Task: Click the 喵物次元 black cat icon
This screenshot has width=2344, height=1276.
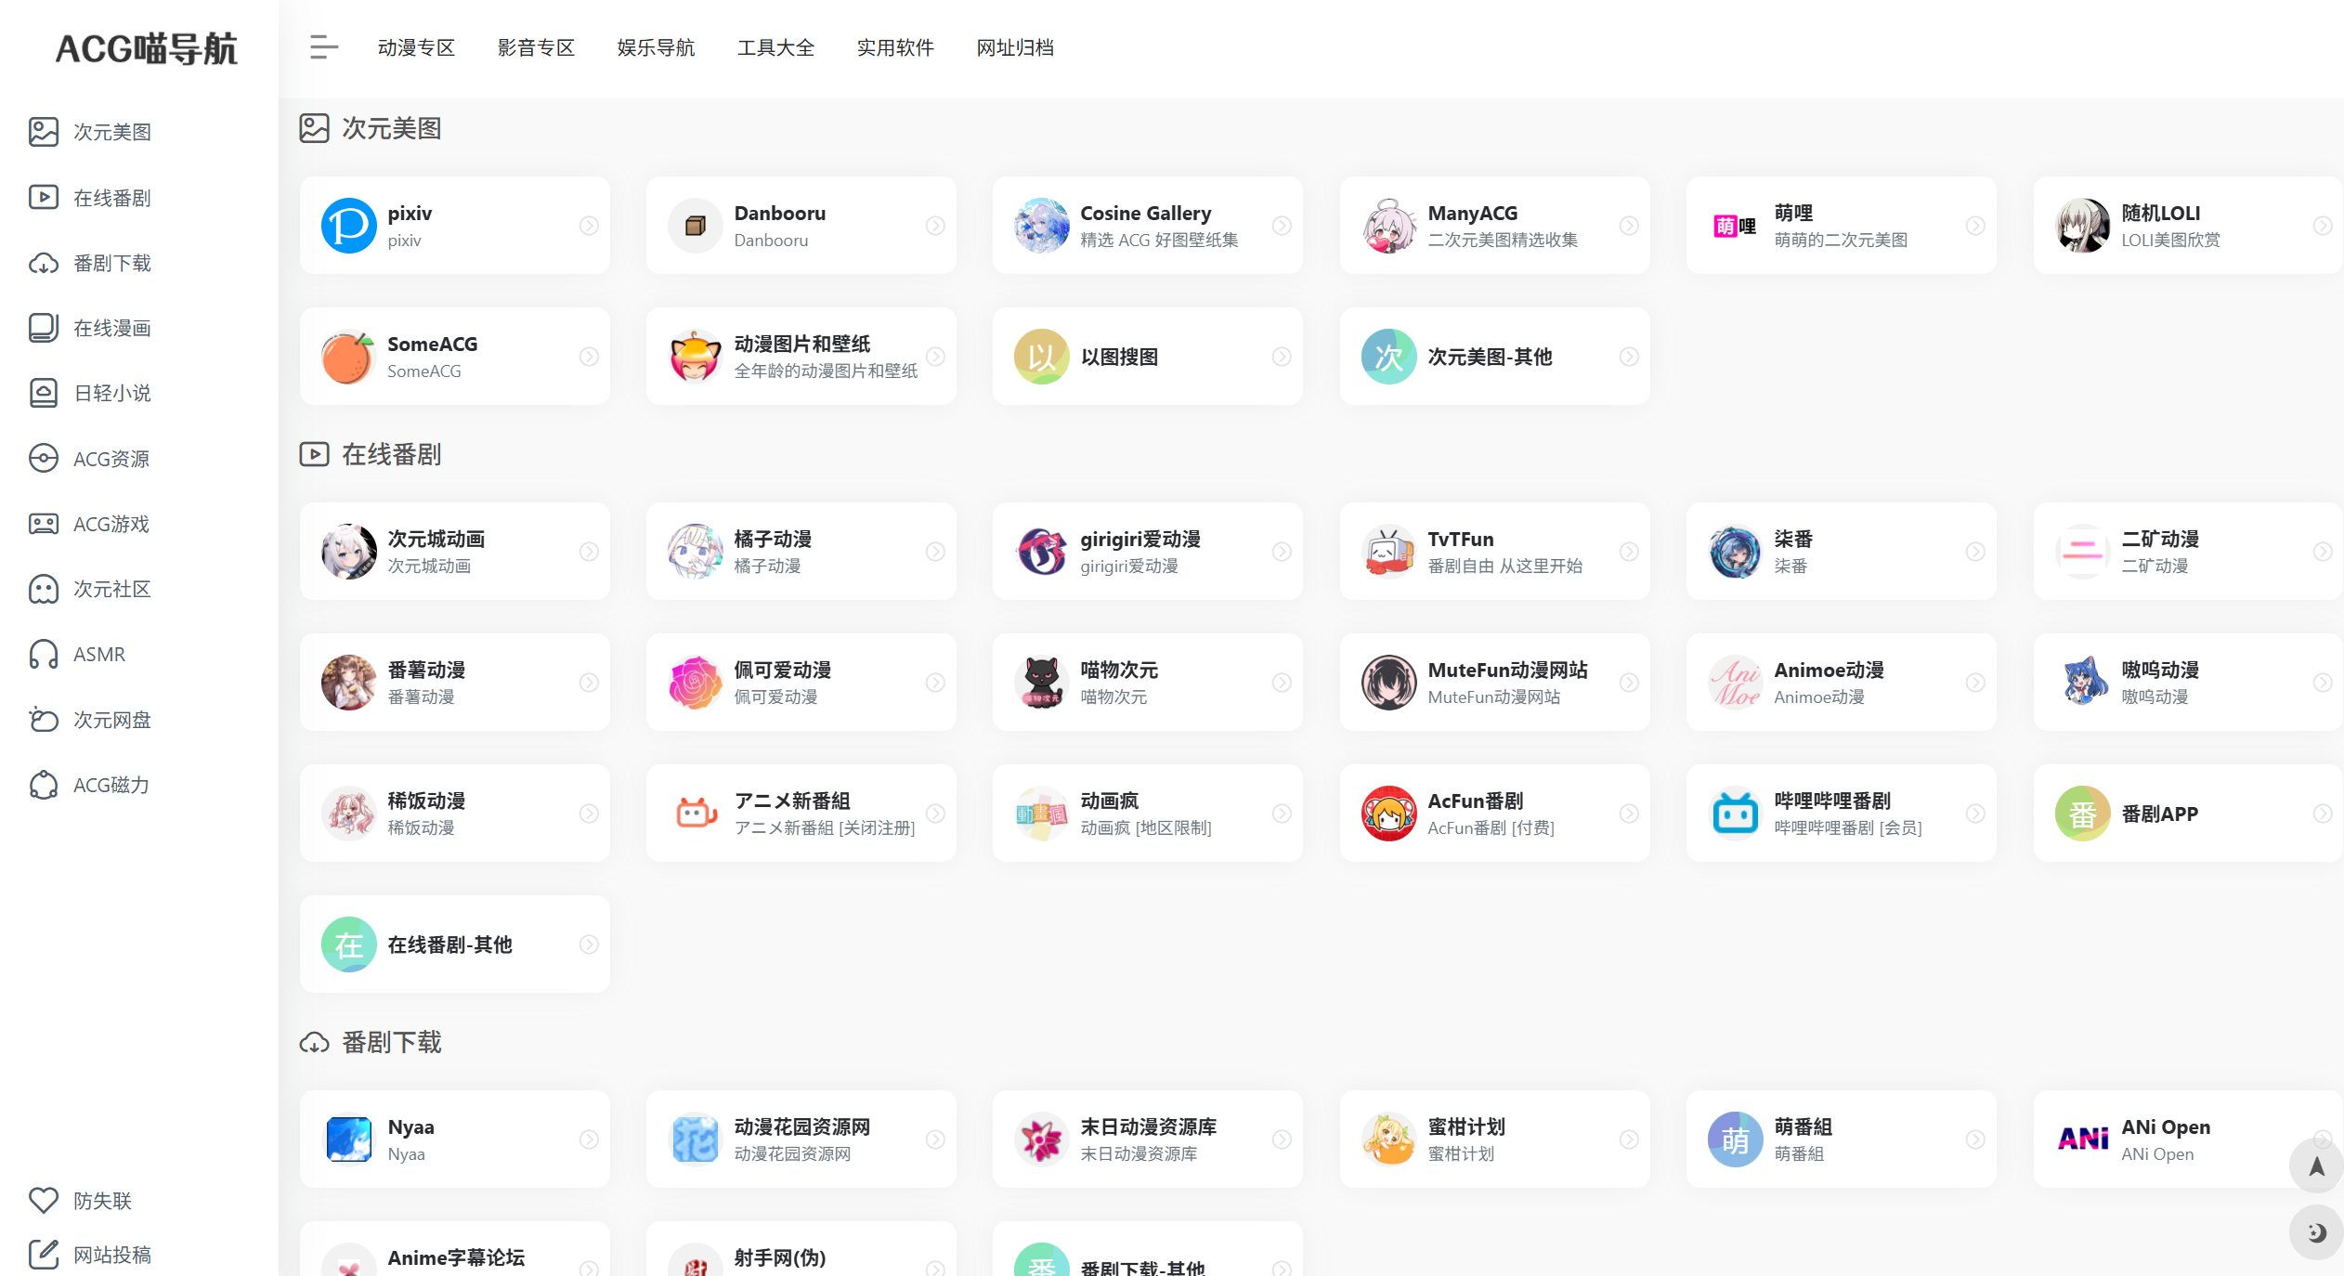Action: pyautogui.click(x=1041, y=683)
